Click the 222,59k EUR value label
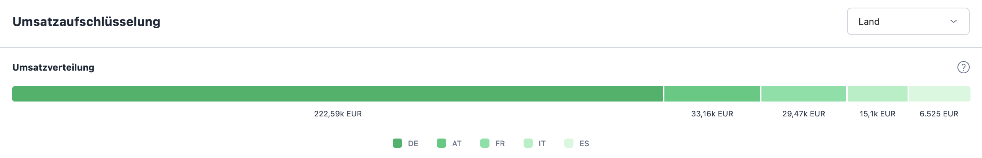Screen dimensions: 982x158 (x=338, y=114)
